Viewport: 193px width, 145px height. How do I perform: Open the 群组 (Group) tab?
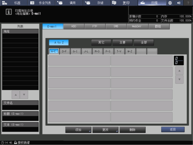point(159,27)
